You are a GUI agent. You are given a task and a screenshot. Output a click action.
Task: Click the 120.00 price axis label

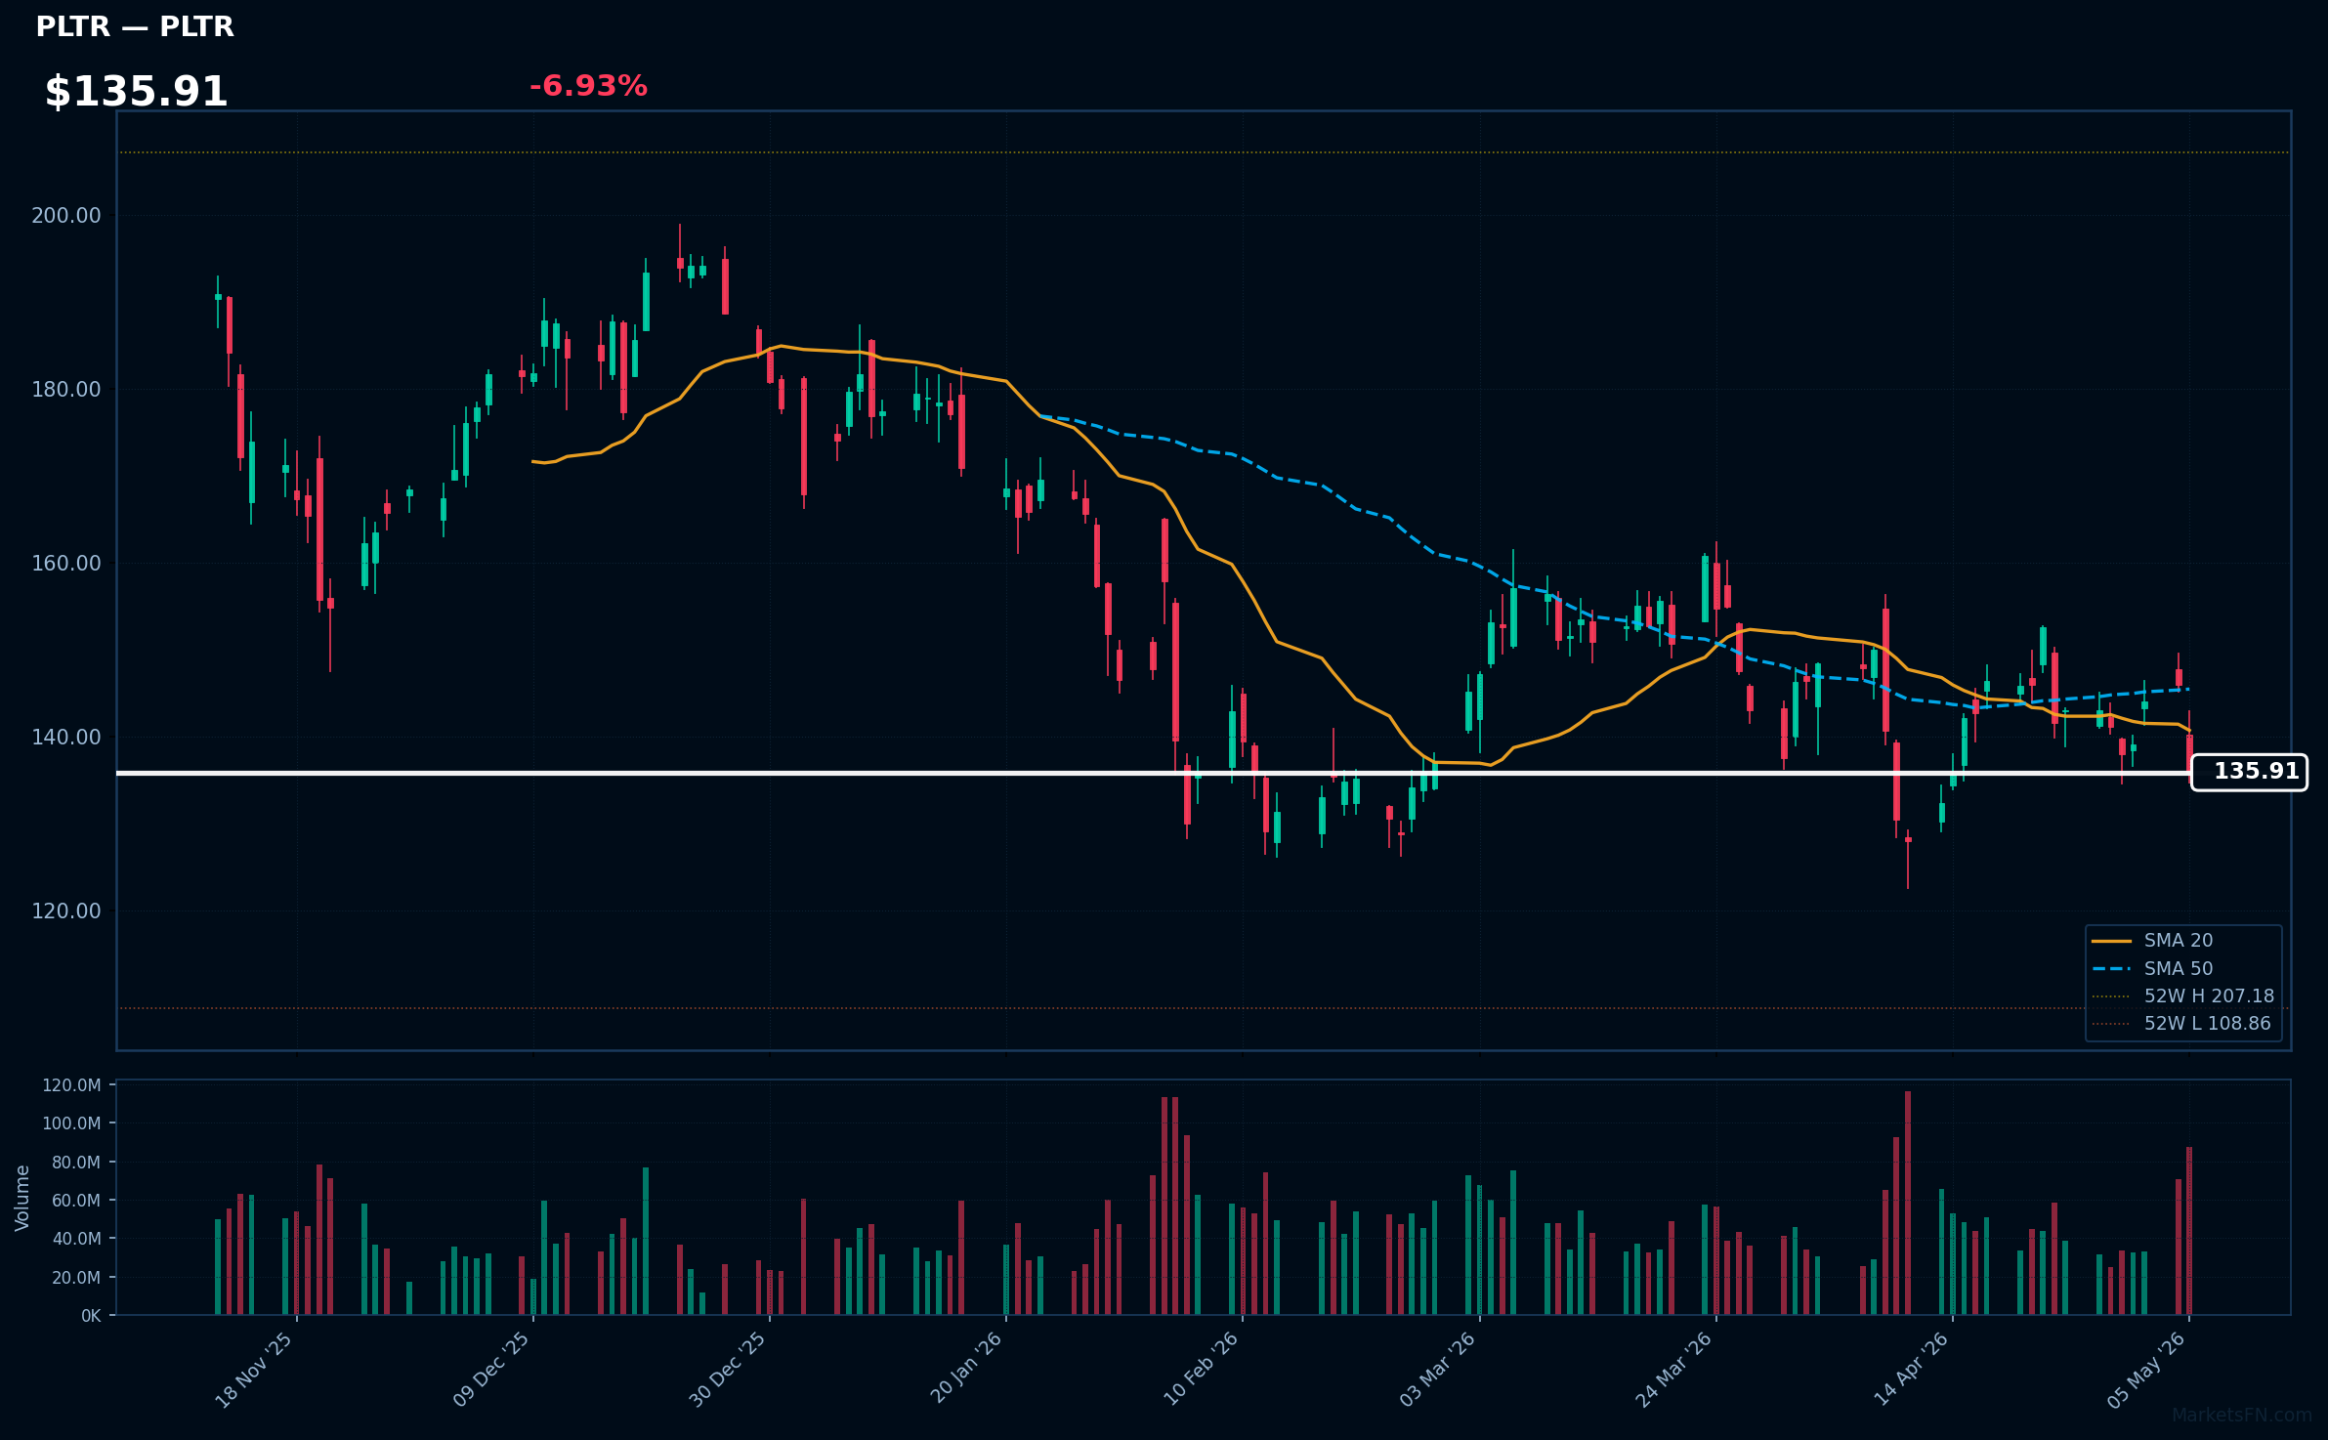[66, 911]
